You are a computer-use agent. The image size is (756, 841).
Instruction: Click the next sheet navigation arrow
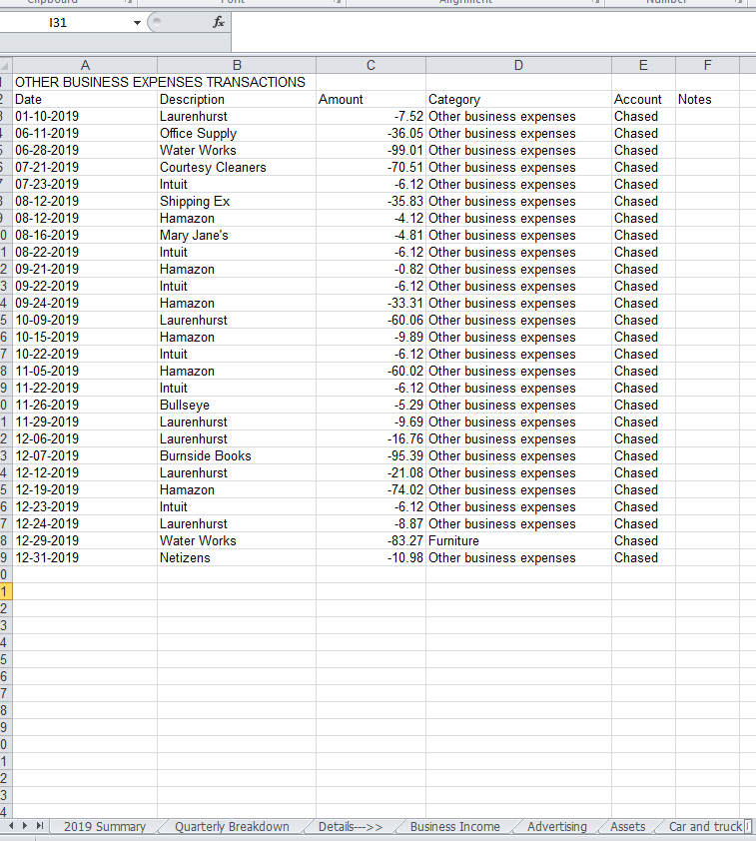(x=25, y=826)
